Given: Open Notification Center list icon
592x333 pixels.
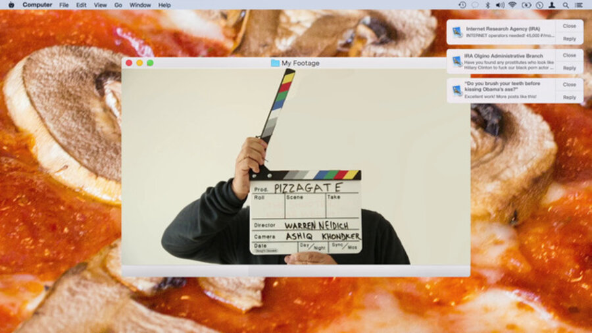Looking at the screenshot, I should click(578, 5).
